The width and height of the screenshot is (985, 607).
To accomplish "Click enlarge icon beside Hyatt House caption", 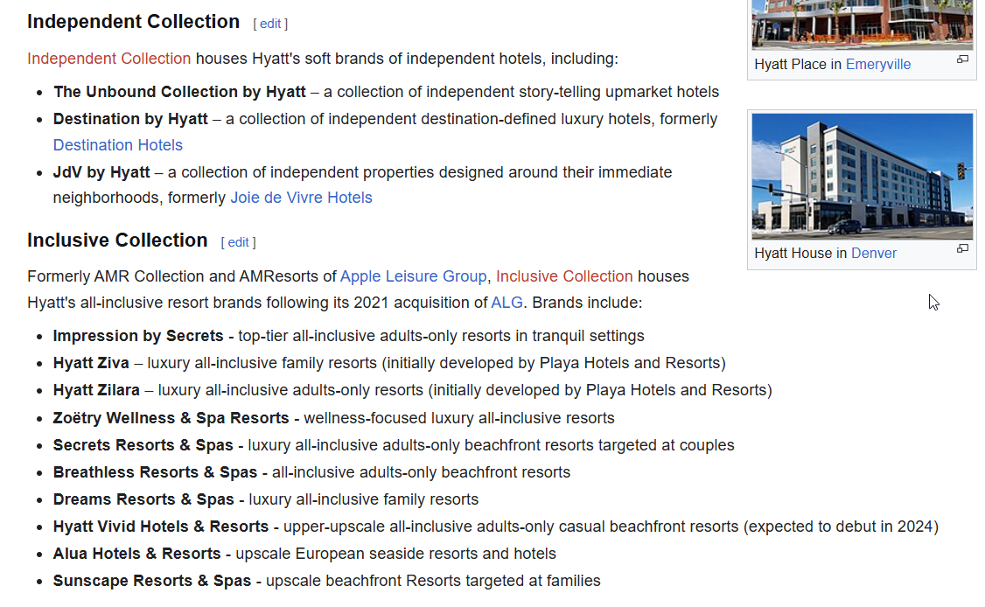I will click(962, 248).
